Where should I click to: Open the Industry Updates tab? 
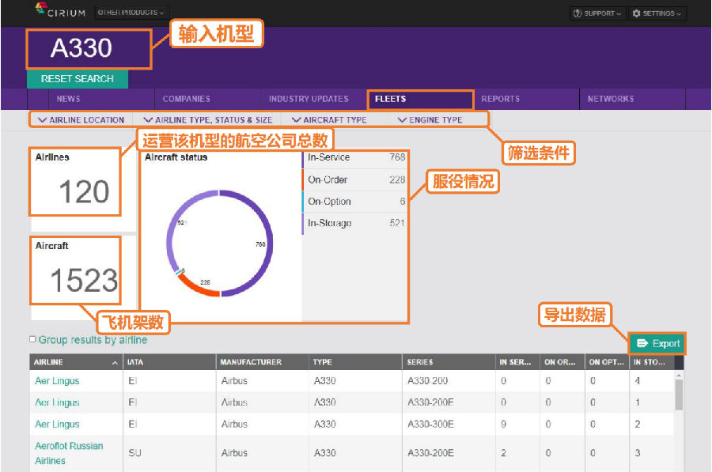point(309,100)
